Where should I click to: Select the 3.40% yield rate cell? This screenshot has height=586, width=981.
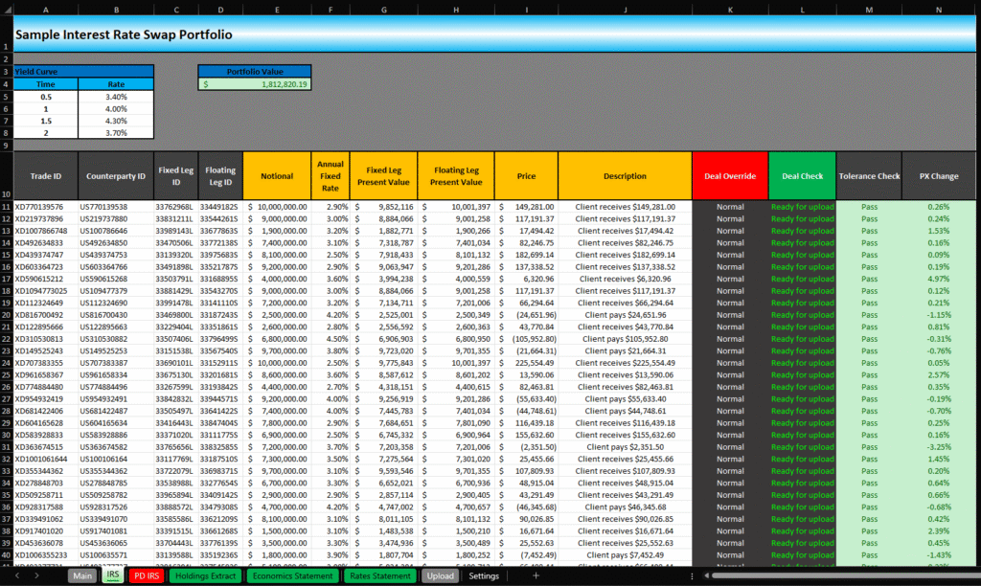[x=116, y=97]
